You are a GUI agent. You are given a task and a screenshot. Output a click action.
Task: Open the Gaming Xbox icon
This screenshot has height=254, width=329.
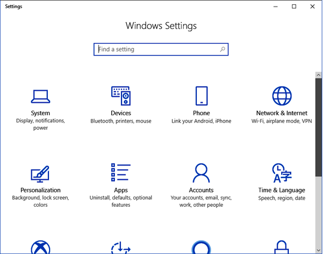pos(41,247)
